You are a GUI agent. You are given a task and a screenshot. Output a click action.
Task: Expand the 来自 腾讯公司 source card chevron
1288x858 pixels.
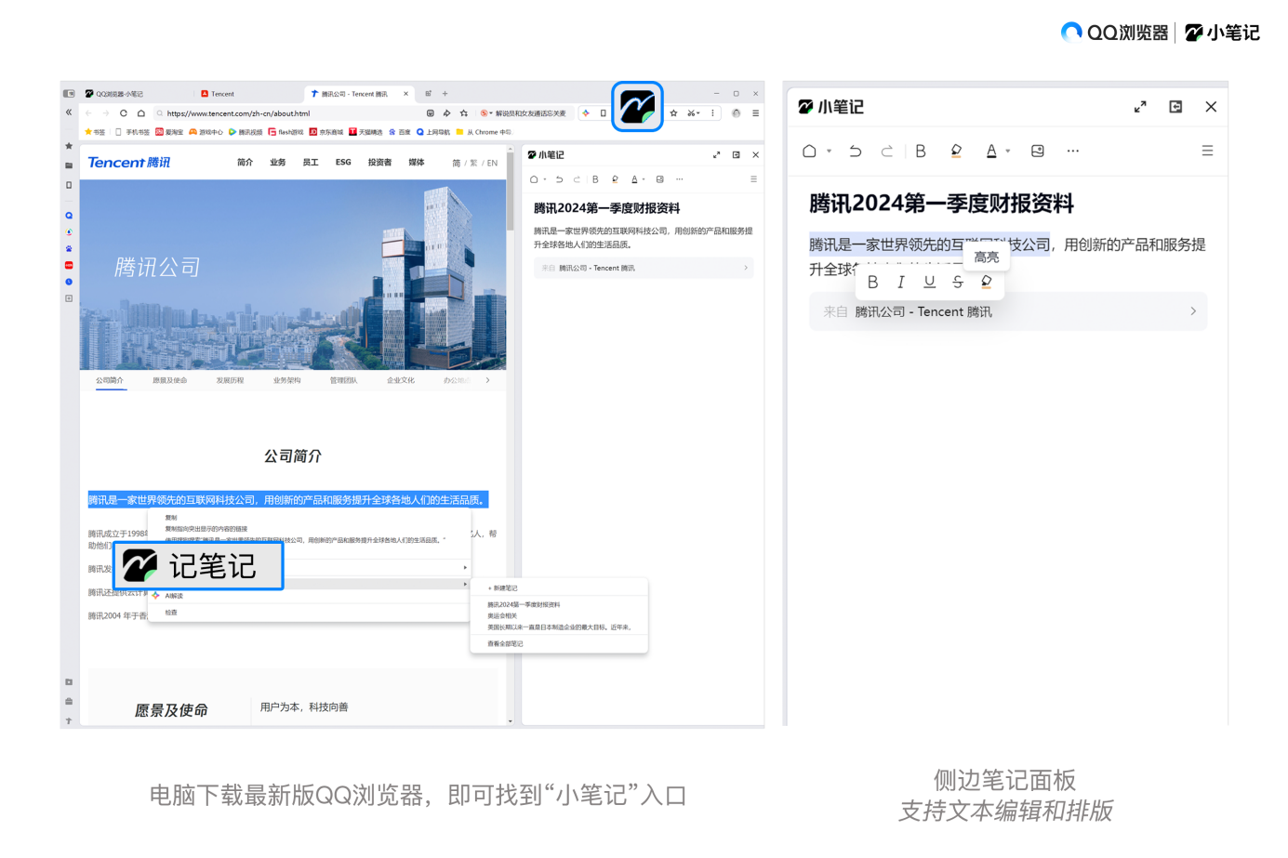1193,311
